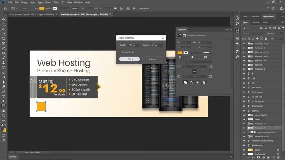
Task: Open path arrangement icon in options bar
Action: (x=128, y=8)
